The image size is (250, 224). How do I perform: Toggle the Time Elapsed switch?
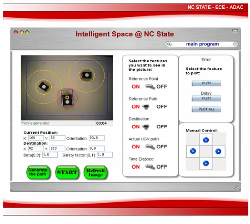(150, 167)
